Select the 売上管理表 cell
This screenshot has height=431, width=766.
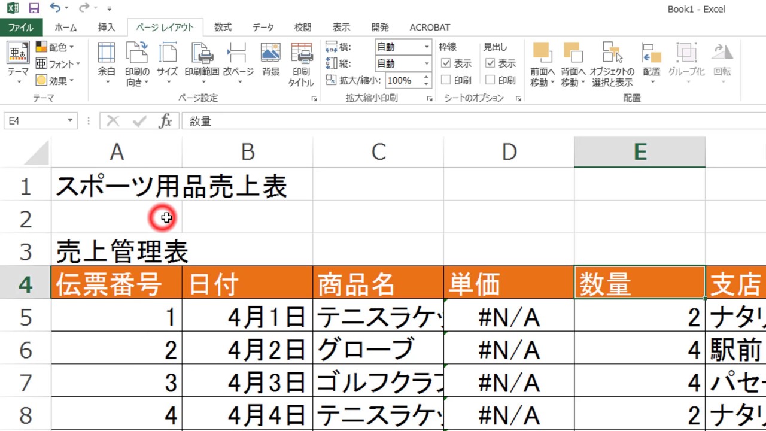[x=117, y=251]
